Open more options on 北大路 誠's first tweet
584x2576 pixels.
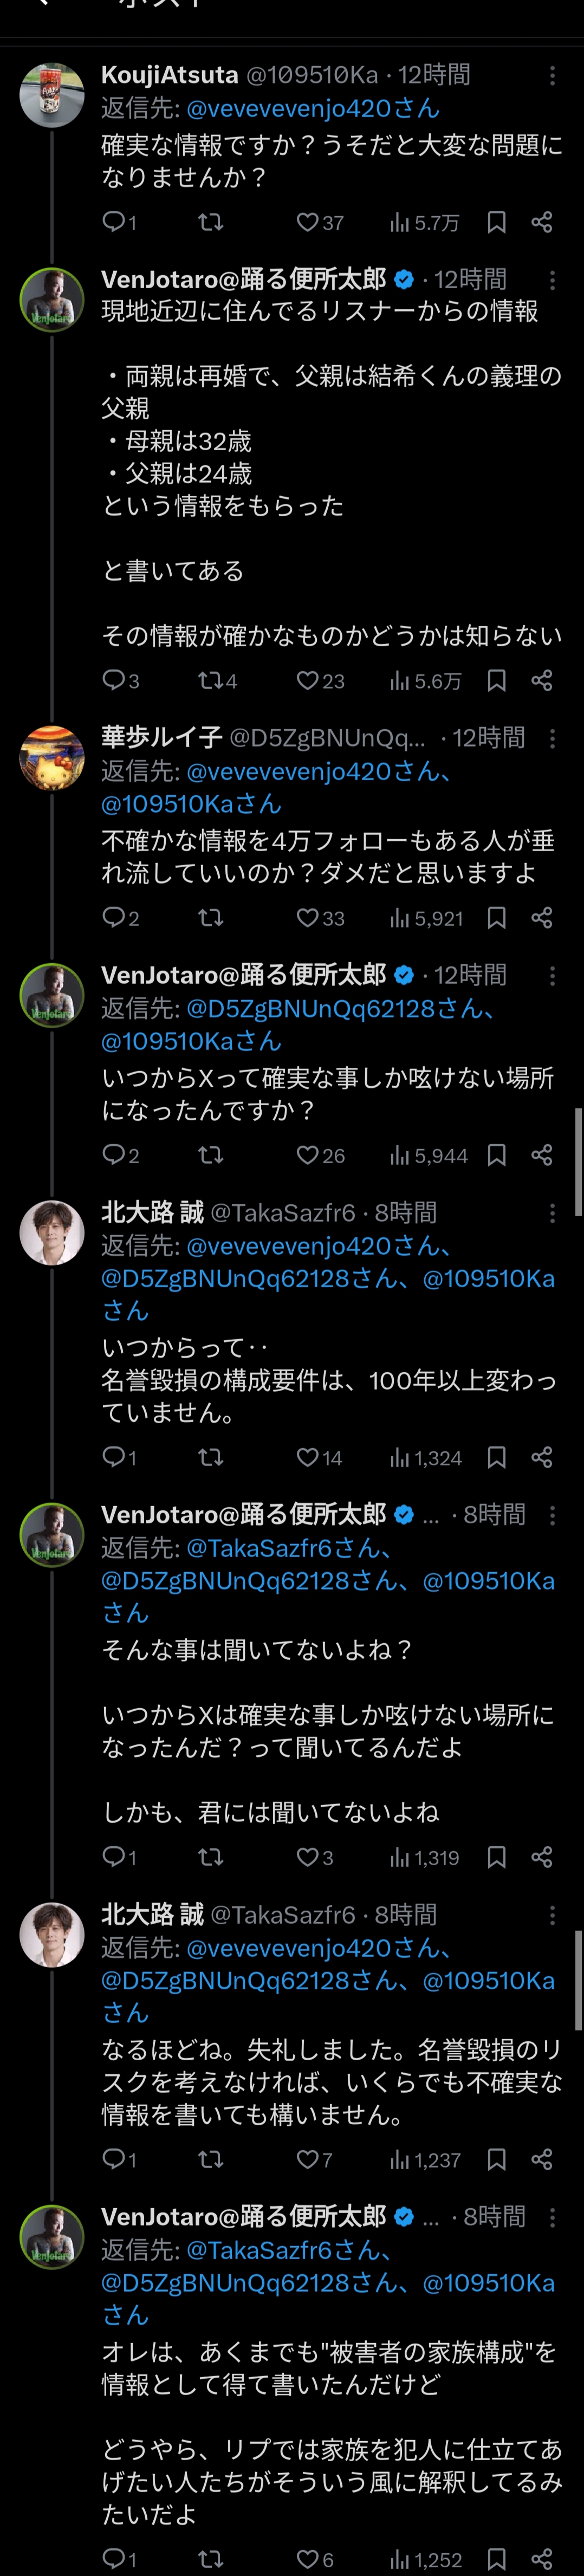[552, 1213]
